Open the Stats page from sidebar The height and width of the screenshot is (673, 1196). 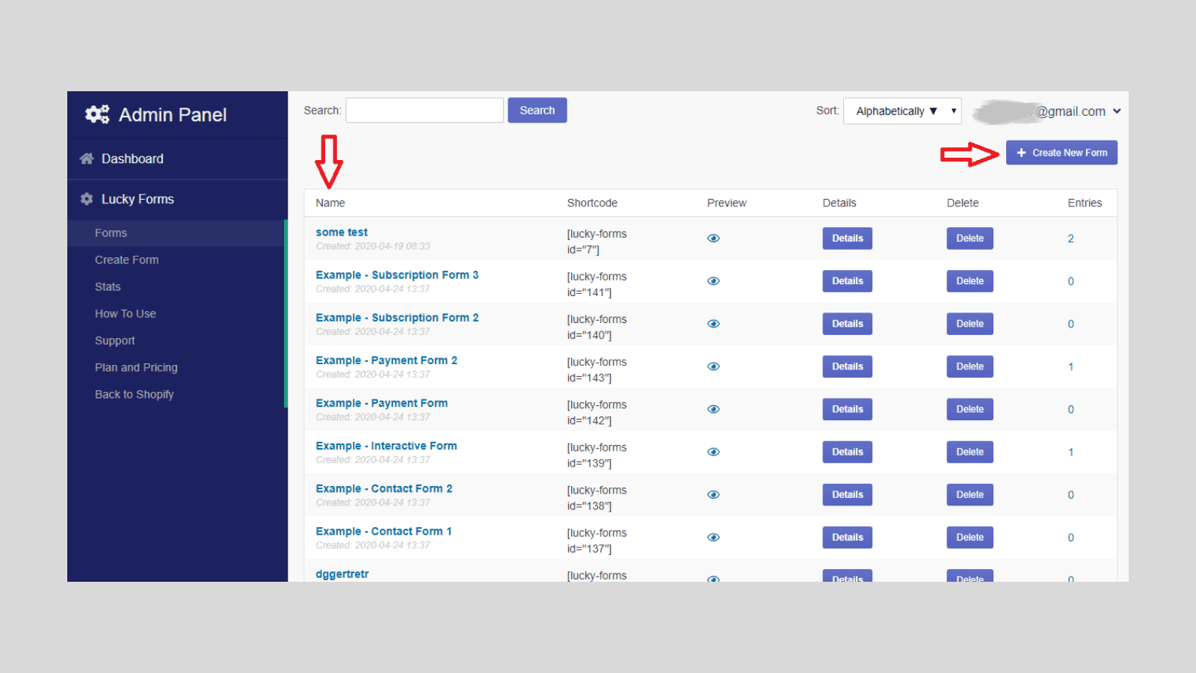click(108, 286)
